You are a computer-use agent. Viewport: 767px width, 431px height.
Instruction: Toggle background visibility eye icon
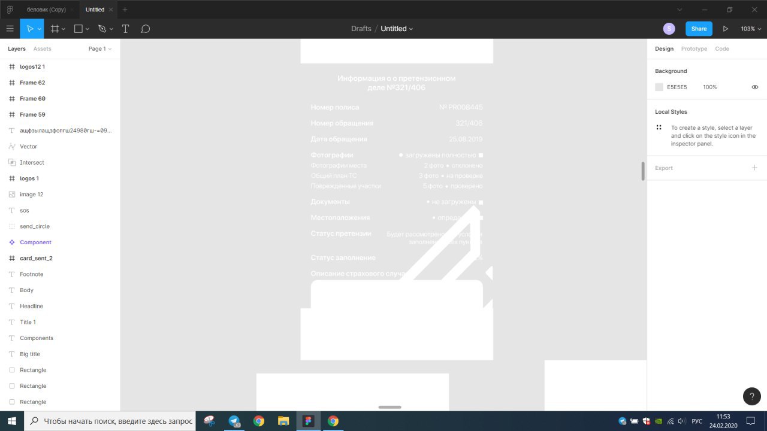[755, 87]
